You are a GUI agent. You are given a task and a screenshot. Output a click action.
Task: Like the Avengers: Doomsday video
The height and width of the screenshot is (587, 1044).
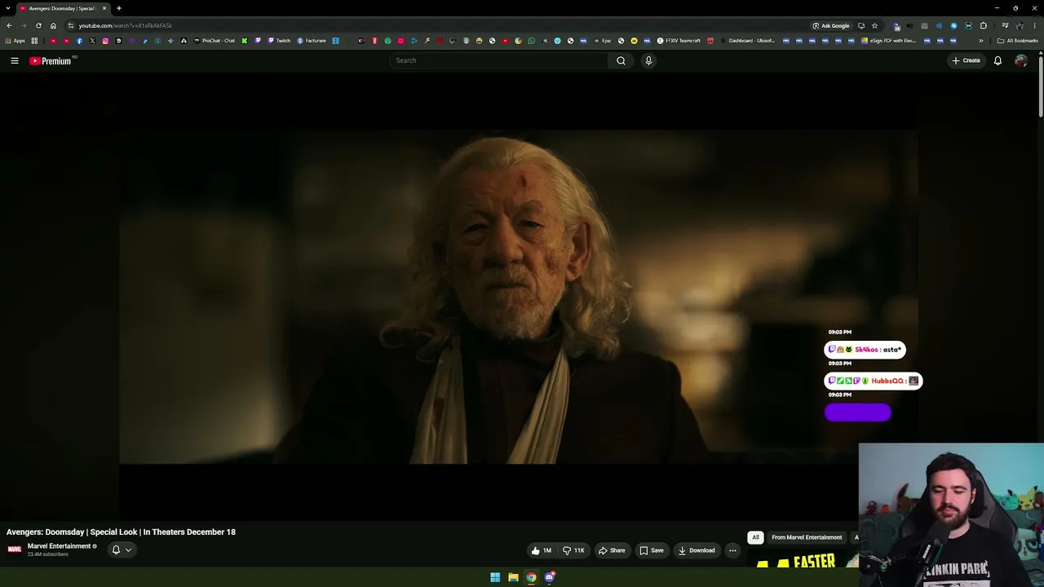542,550
